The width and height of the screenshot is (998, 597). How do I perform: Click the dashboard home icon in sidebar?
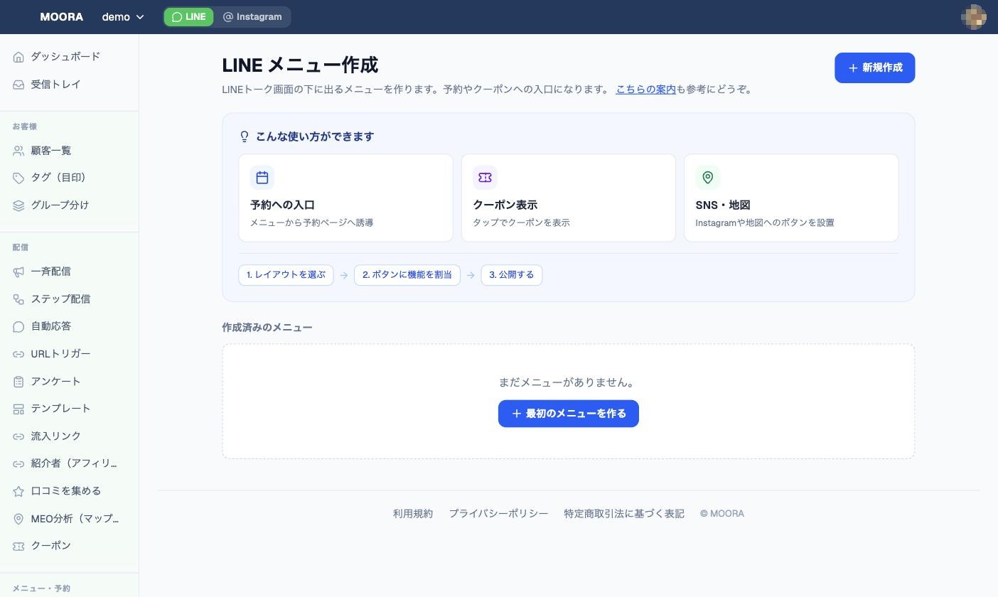tap(18, 57)
